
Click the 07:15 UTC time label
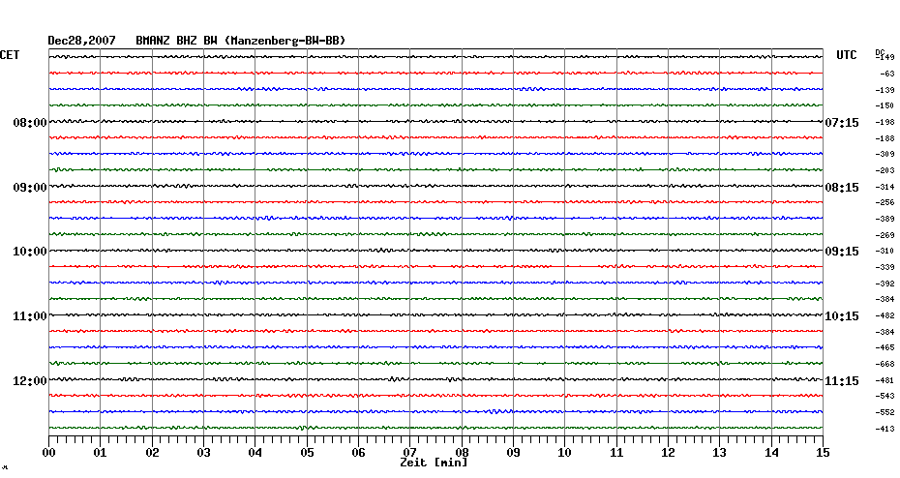click(842, 122)
